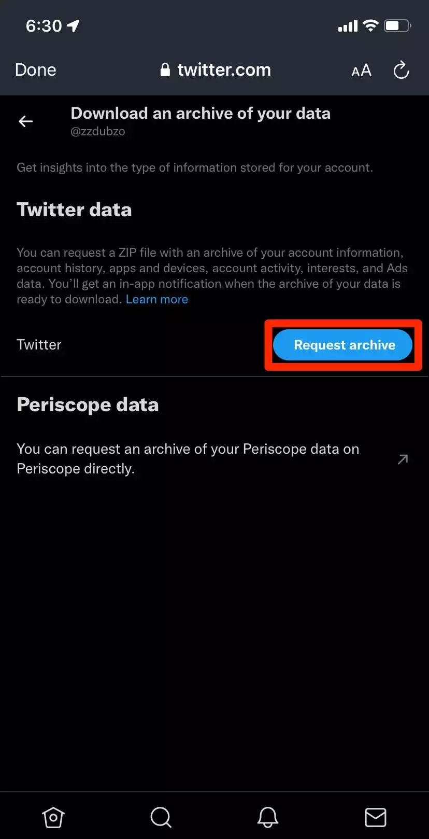Tap the battery icon in status bar

tap(397, 26)
